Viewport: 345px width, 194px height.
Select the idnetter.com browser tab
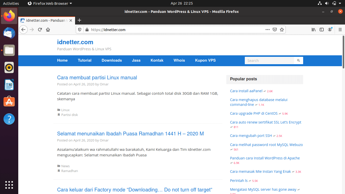point(47,20)
